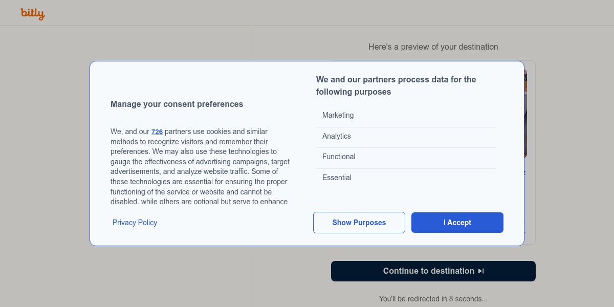The height and width of the screenshot is (307, 614).
Task: Select the Marketing purpose row
Action: pyautogui.click(x=406, y=116)
